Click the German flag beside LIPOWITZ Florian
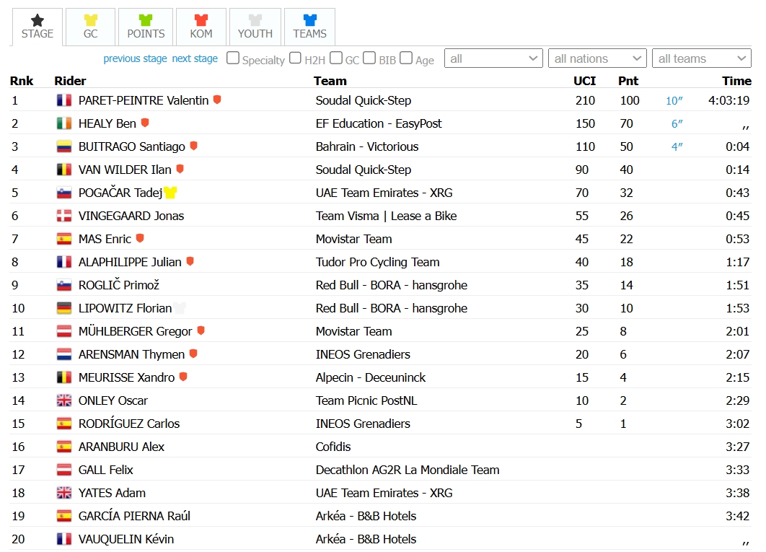This screenshot has width=766, height=552. pos(64,308)
